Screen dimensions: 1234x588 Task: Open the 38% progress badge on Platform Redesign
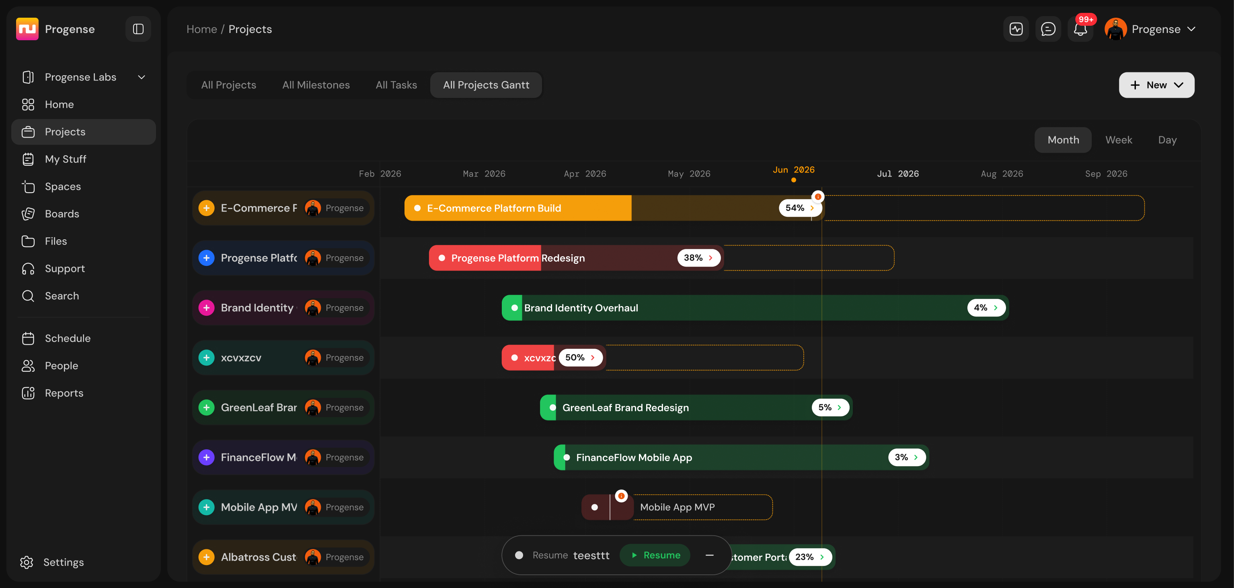698,258
